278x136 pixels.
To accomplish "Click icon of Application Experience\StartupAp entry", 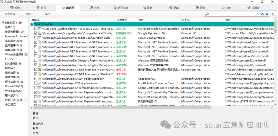I will tap(39, 101).
